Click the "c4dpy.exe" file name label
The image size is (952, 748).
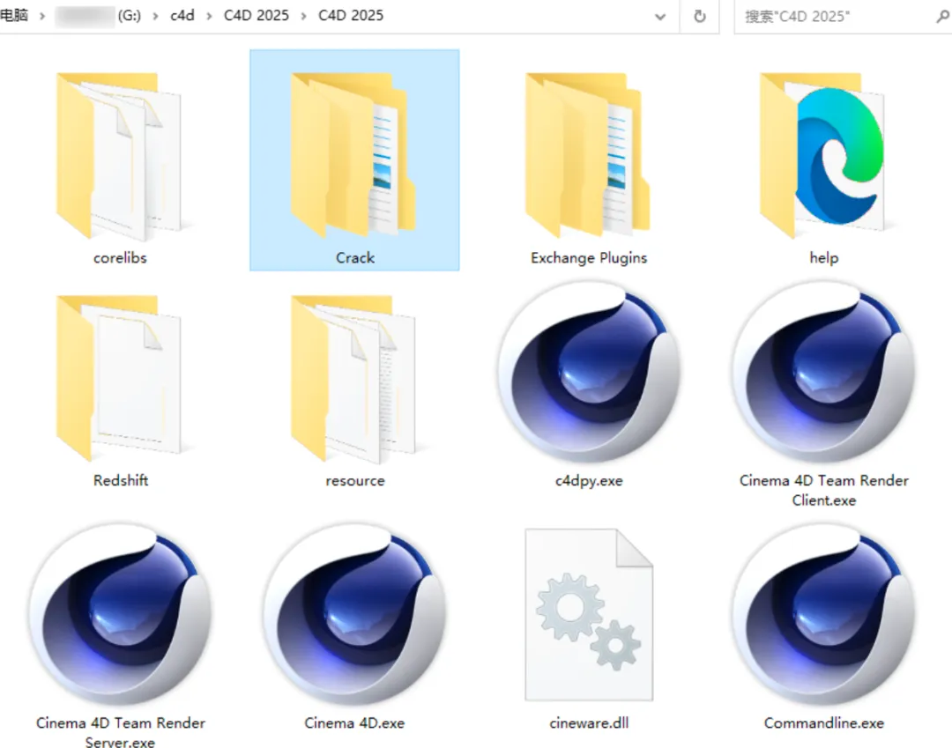coord(589,481)
